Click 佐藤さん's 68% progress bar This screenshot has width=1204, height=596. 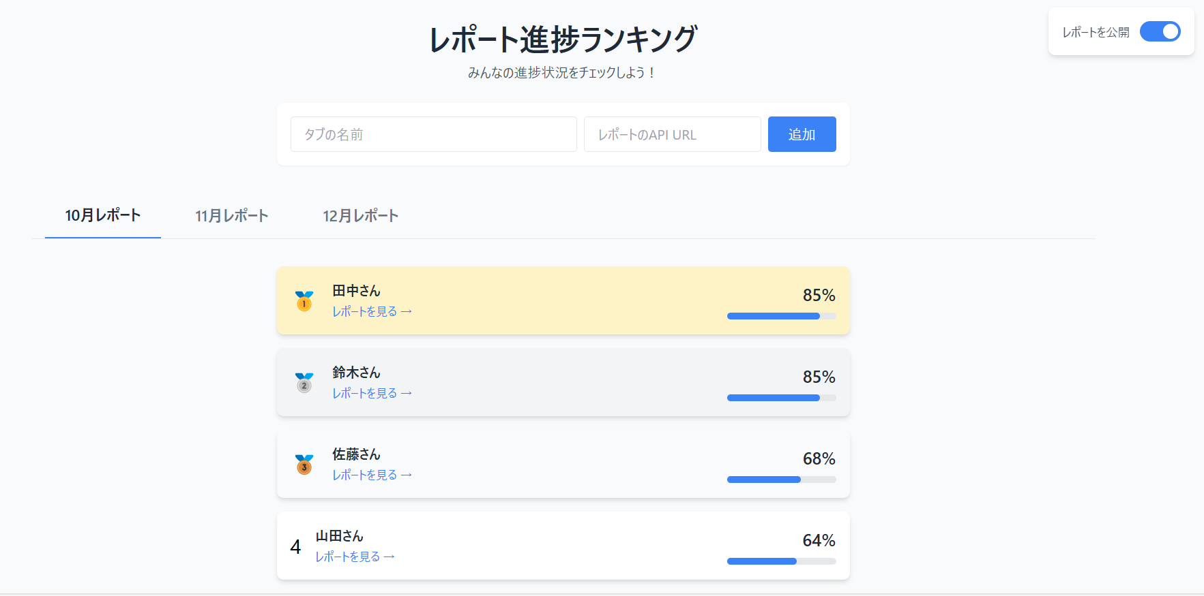point(781,480)
